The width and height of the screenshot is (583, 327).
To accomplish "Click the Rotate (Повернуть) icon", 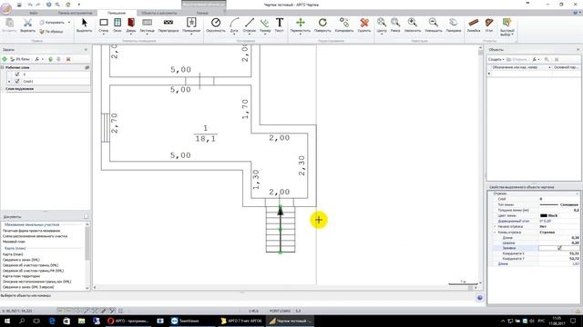I will pos(322,23).
